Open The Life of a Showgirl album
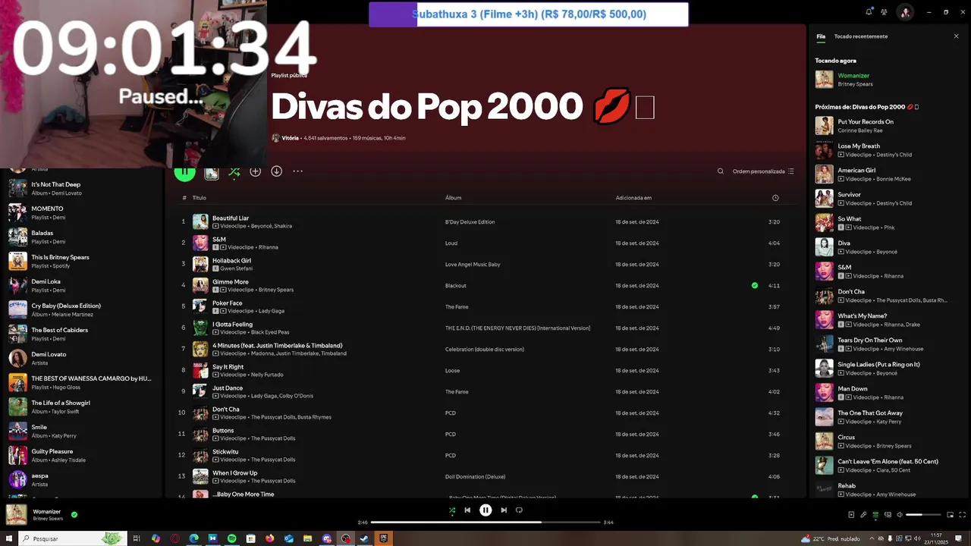The height and width of the screenshot is (546, 971). tap(81, 406)
